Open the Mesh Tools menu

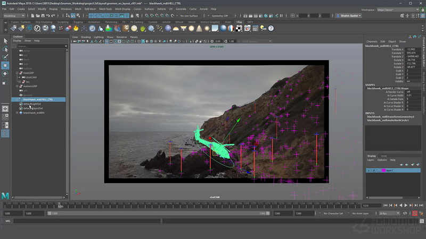tap(105, 9)
